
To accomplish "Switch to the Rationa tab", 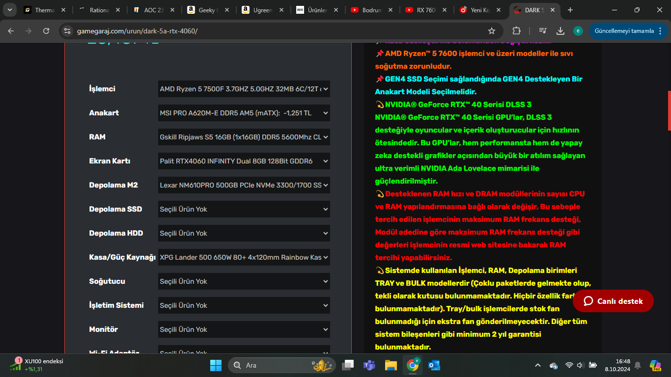I will coord(99,10).
